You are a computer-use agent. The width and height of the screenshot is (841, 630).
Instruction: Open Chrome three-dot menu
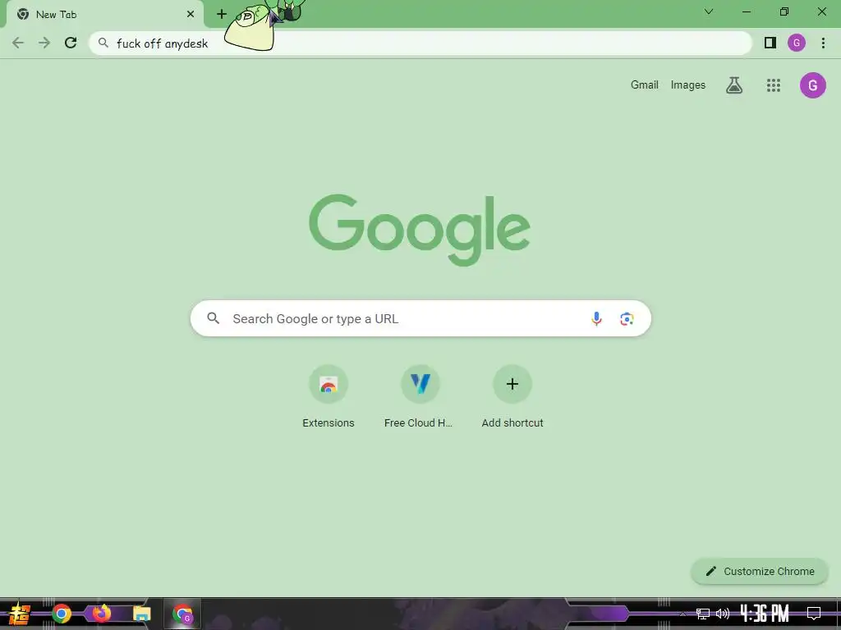point(823,43)
